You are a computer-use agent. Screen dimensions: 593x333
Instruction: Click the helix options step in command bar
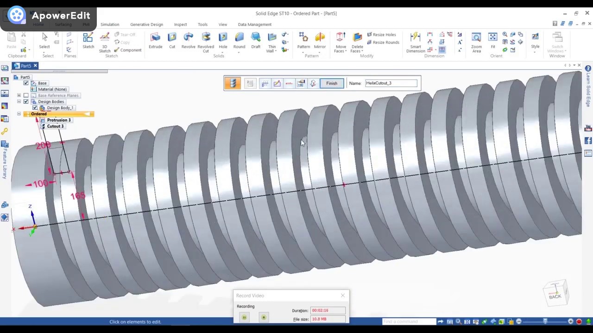click(x=250, y=83)
